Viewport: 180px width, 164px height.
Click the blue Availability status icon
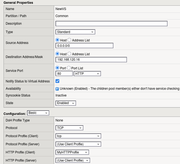click(x=57, y=89)
